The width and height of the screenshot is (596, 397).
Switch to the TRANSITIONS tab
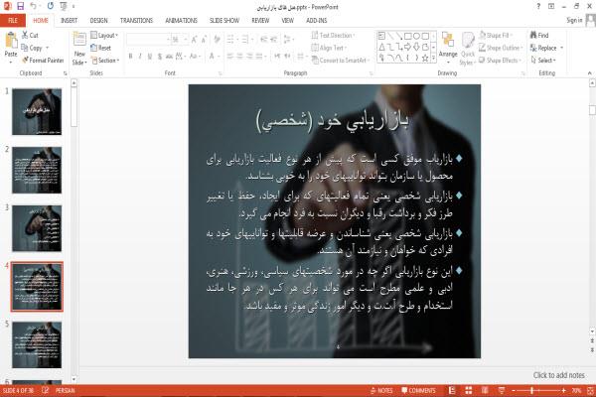(136, 21)
